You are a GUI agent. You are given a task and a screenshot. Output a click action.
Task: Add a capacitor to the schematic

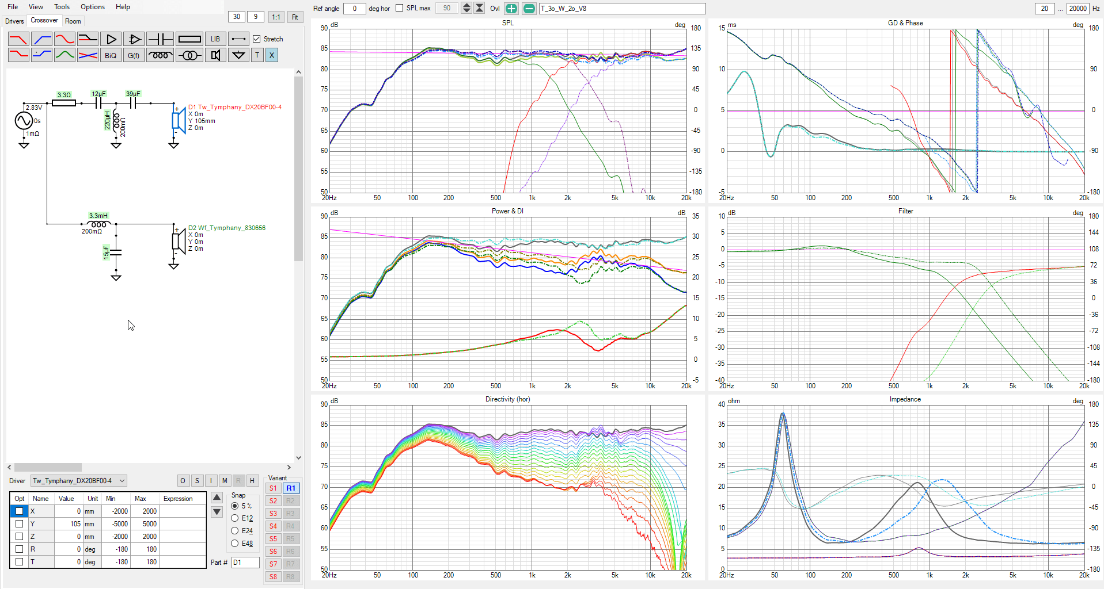160,39
